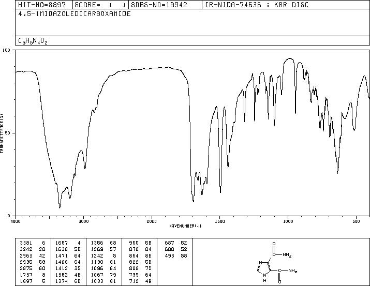The image size is (370, 286).
Task: Select the 4,5-IMIDAZOLEDICARBOXAMIDE compound name
Action: coord(75,14)
